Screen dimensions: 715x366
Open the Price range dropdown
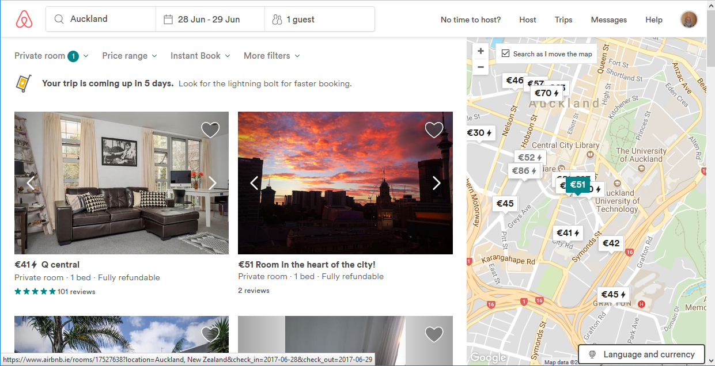point(129,56)
